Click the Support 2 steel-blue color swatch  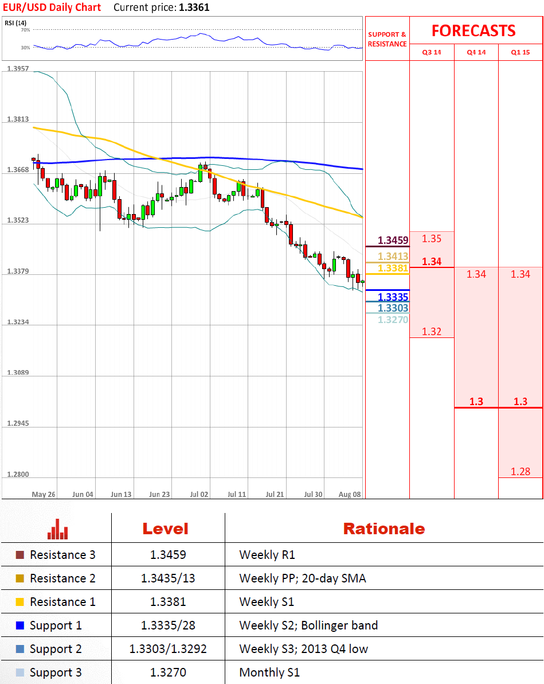19,649
